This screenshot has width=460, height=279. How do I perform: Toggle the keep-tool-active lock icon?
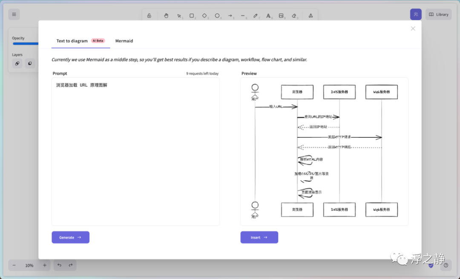[x=149, y=16]
